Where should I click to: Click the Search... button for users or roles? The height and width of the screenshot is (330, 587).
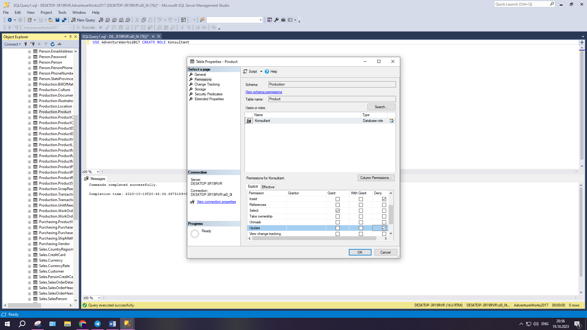tap(381, 107)
